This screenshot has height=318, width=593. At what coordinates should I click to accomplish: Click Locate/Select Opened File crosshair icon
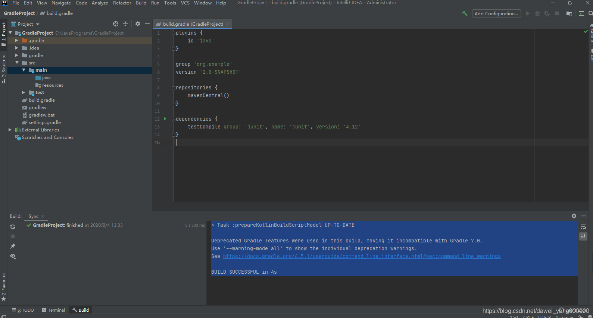point(116,24)
